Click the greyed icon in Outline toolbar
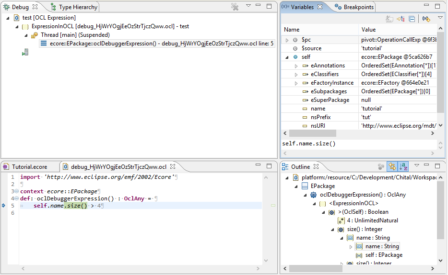 (381, 166)
